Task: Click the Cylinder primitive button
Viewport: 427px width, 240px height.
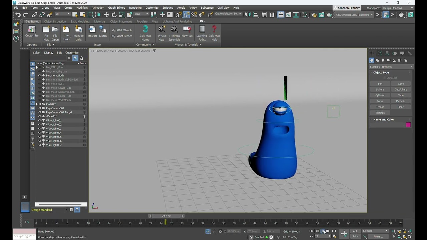Action: click(380, 95)
